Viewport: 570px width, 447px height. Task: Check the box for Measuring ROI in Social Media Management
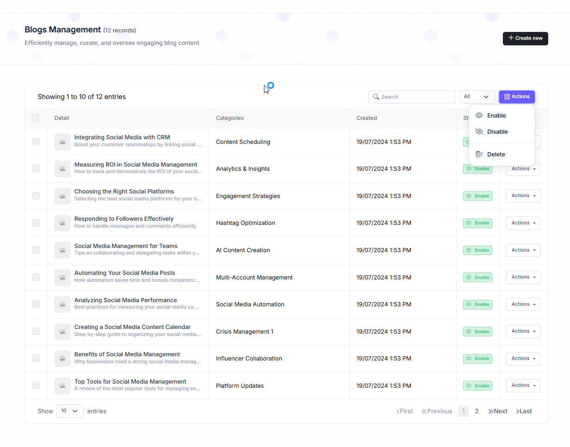(x=36, y=169)
